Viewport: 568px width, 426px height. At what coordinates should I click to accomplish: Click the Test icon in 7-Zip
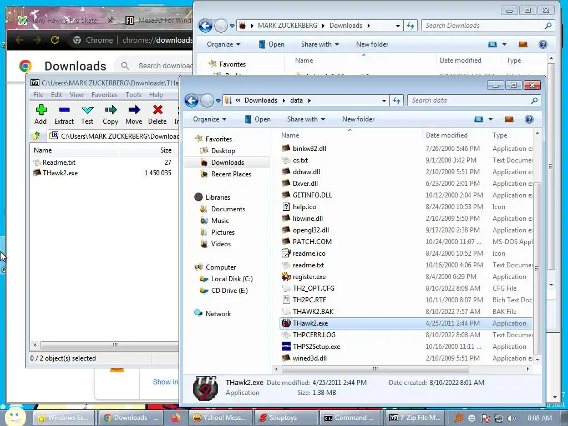(x=87, y=110)
